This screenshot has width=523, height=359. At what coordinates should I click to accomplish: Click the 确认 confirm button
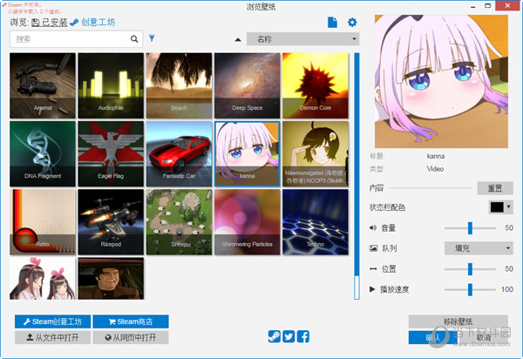[x=433, y=337]
